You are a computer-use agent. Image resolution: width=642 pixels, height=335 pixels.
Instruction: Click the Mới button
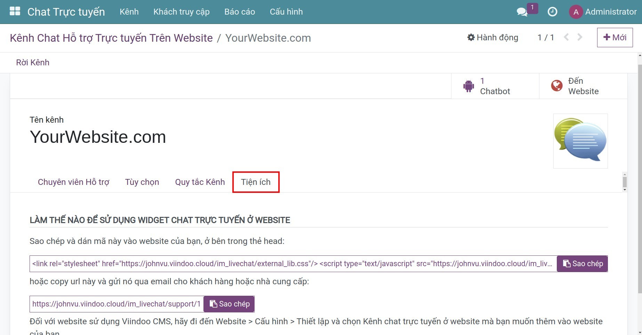coord(615,38)
